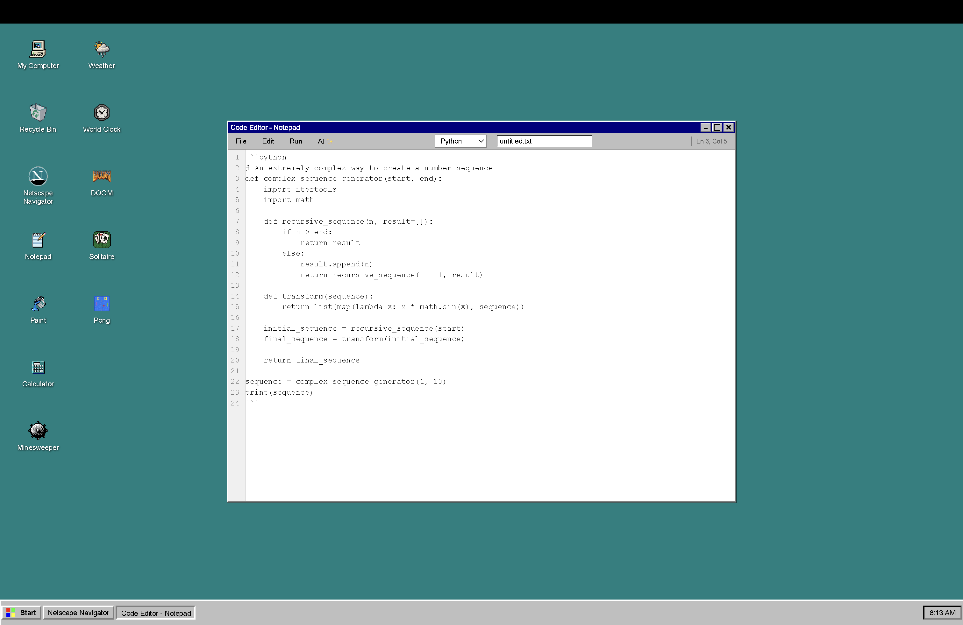Open the File menu

point(241,141)
